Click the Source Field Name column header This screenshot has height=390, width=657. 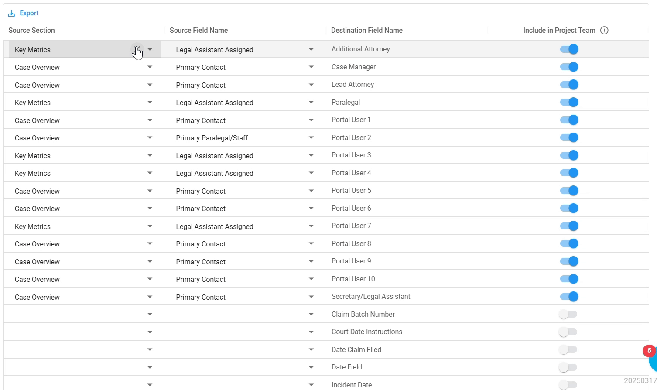click(x=198, y=30)
